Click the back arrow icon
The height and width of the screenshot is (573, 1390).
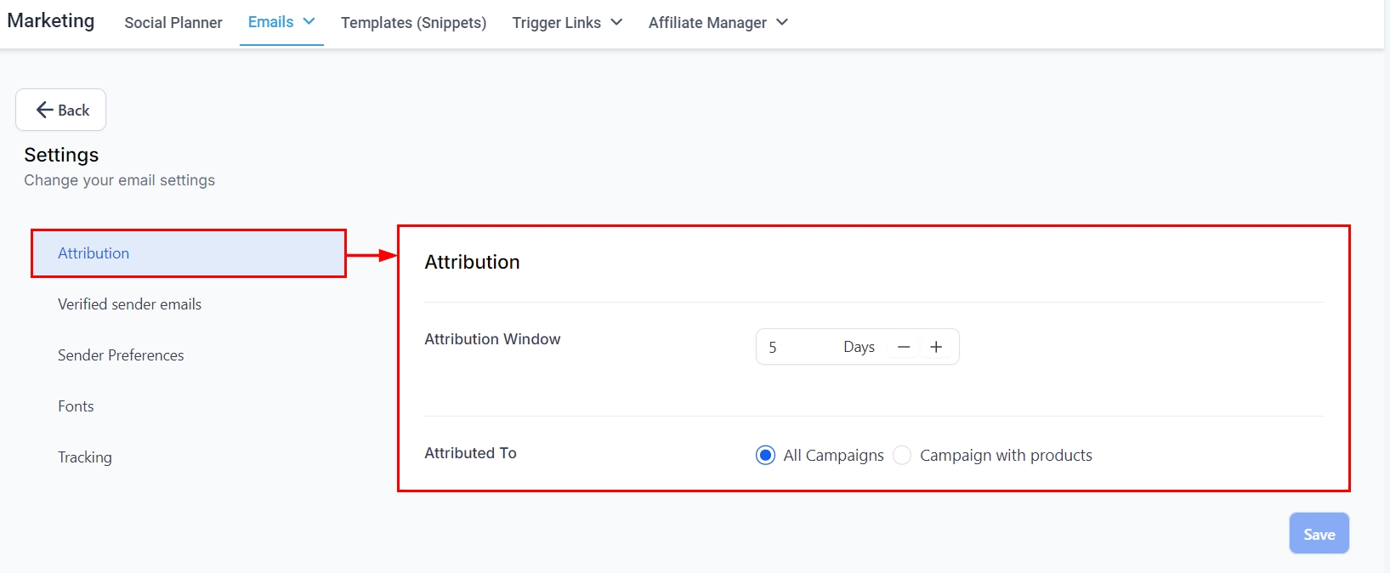[x=44, y=110]
